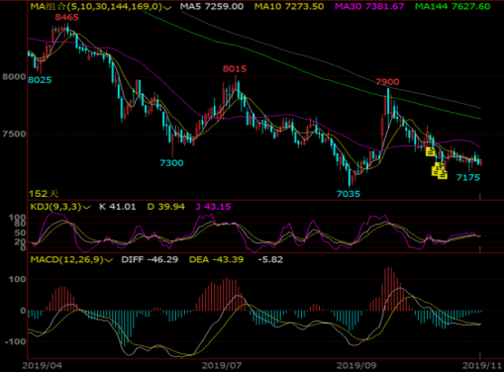Click the 152天 period label
The height and width of the screenshot is (372, 504).
point(44,194)
